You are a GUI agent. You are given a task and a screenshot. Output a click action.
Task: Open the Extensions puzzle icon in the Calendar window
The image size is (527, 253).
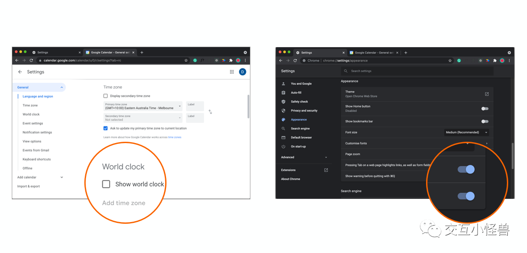(x=231, y=60)
